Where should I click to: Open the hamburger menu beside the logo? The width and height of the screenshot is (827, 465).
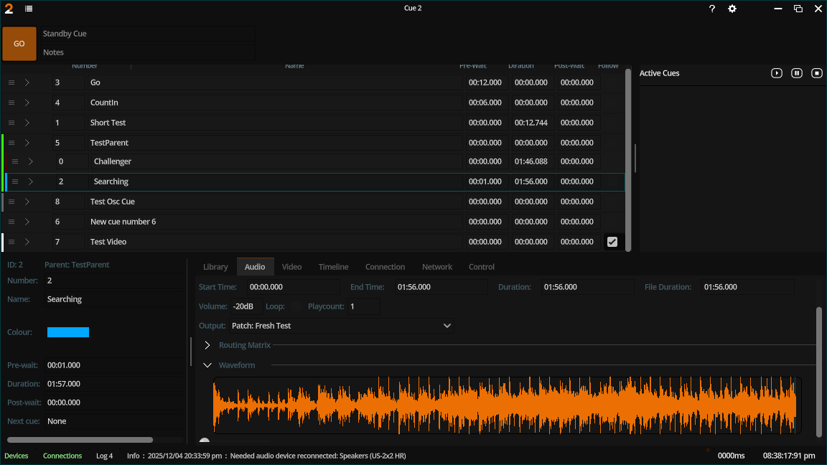(28, 9)
